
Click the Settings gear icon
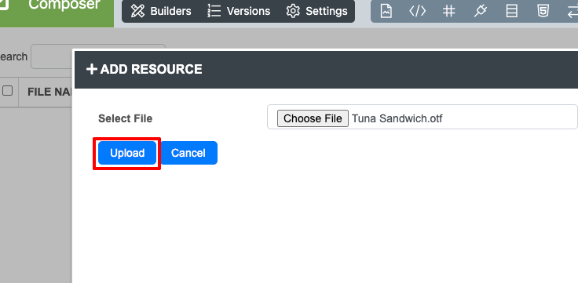[x=293, y=11]
